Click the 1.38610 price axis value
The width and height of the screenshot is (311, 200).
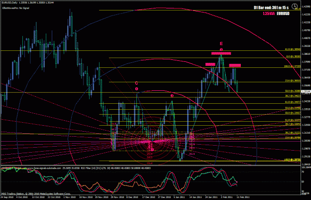[306, 54]
